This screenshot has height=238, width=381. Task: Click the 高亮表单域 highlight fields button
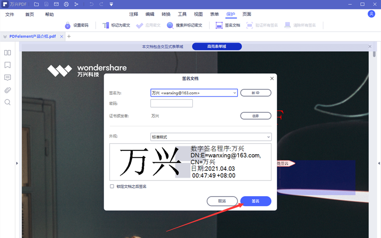[217, 47]
